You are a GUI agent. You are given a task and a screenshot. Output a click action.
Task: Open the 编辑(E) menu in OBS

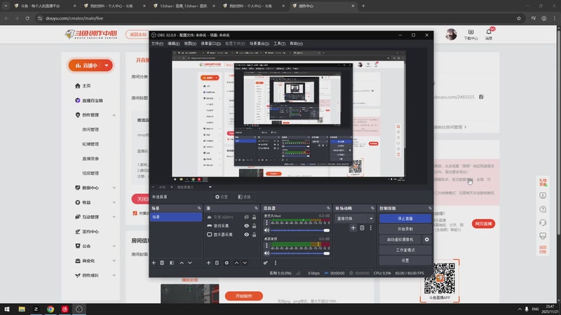click(x=173, y=43)
